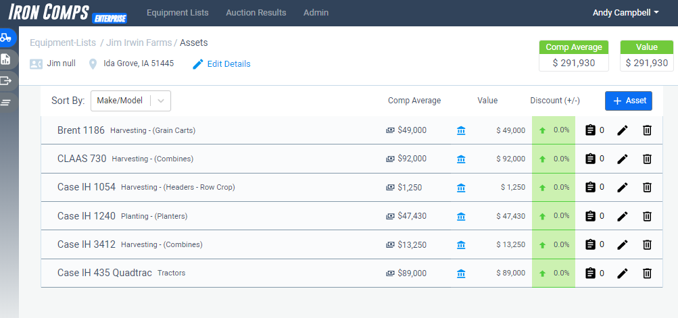Click the $13,250 comp average for Case IH 3412

[412, 244]
